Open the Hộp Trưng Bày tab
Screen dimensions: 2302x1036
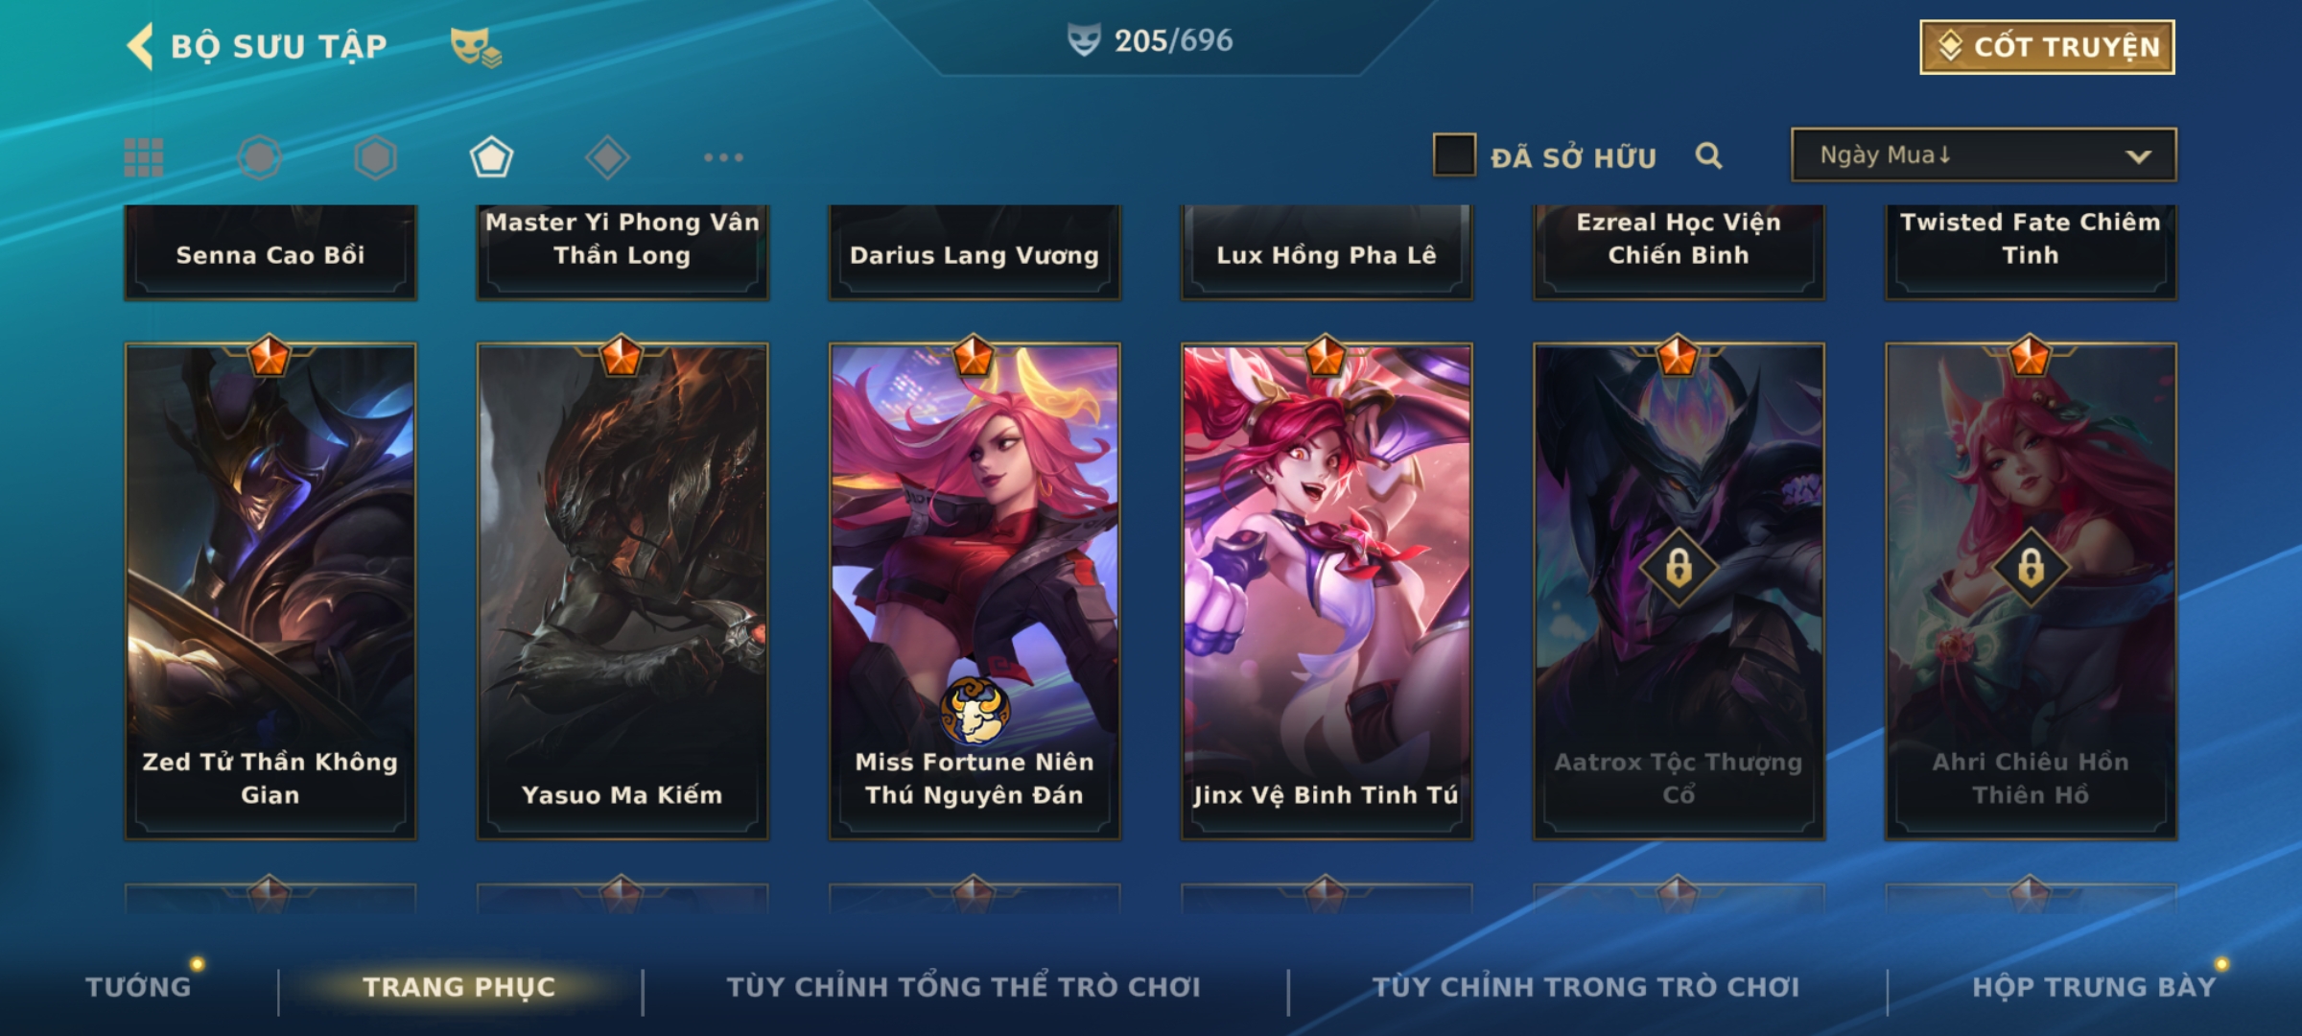coord(2094,987)
